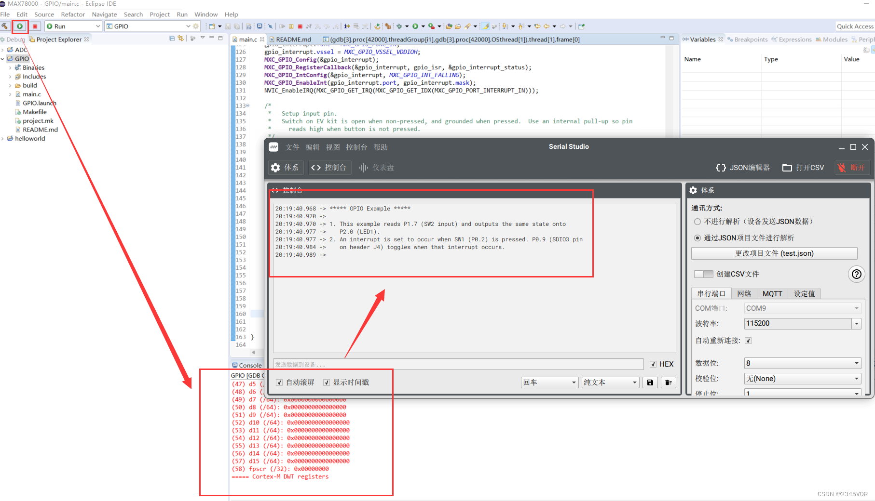
Task: Click the Collapse All icon in Project Explorer
Action: (172, 38)
